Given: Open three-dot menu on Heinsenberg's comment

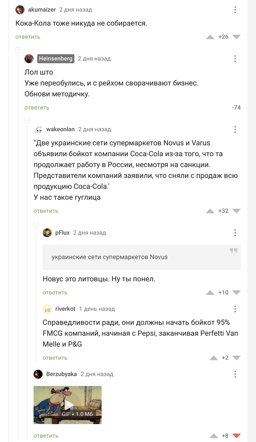Looking at the screenshot, I should point(235,58).
